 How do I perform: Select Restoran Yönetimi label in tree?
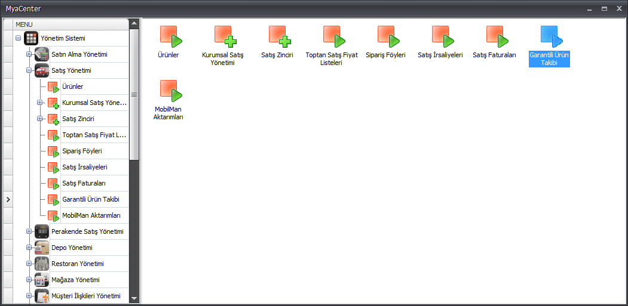pyautogui.click(x=78, y=264)
